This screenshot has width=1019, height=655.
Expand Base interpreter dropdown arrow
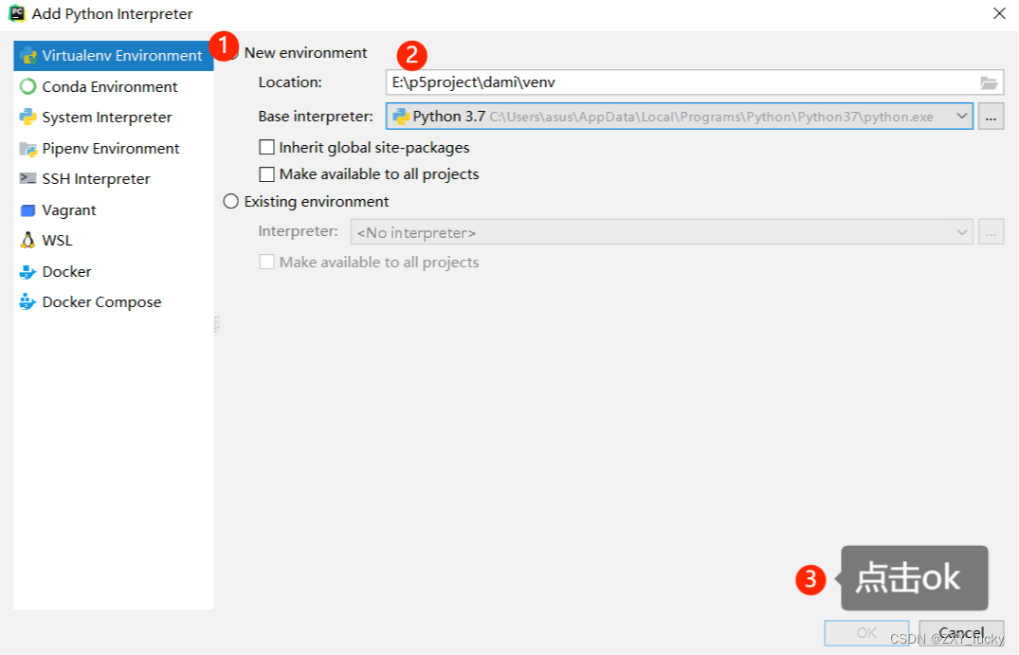tap(962, 117)
